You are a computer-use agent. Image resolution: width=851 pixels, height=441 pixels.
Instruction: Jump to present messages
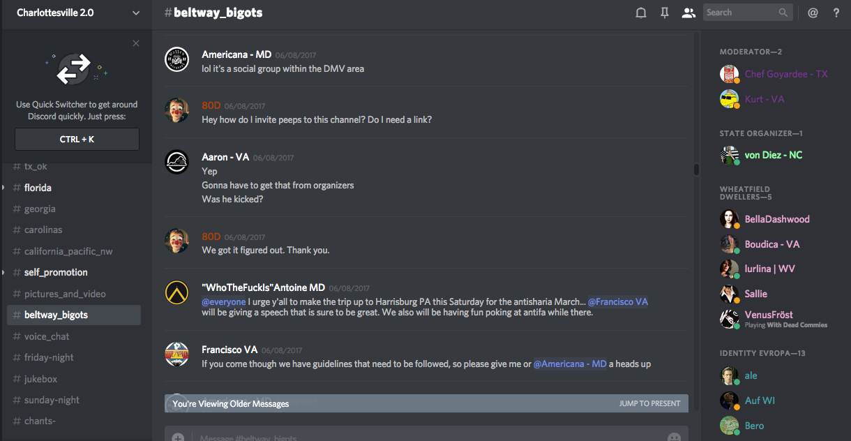(x=649, y=403)
